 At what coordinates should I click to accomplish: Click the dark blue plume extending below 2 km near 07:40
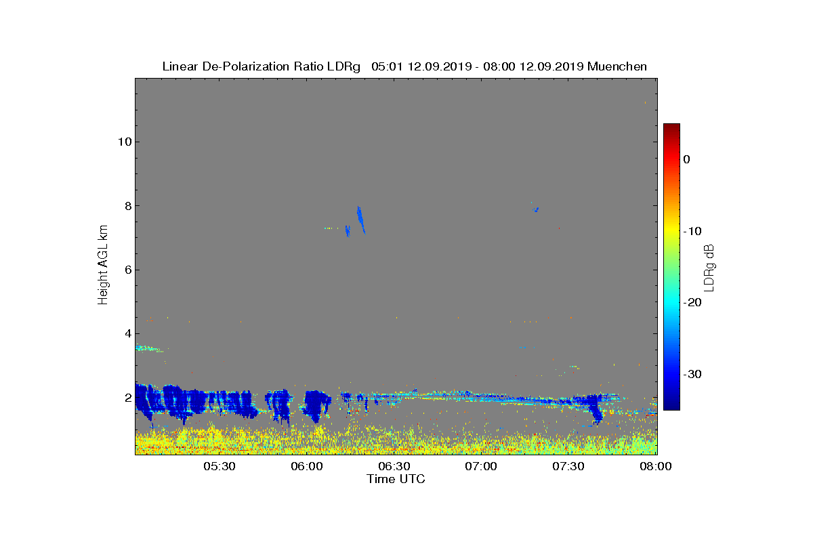tap(596, 410)
